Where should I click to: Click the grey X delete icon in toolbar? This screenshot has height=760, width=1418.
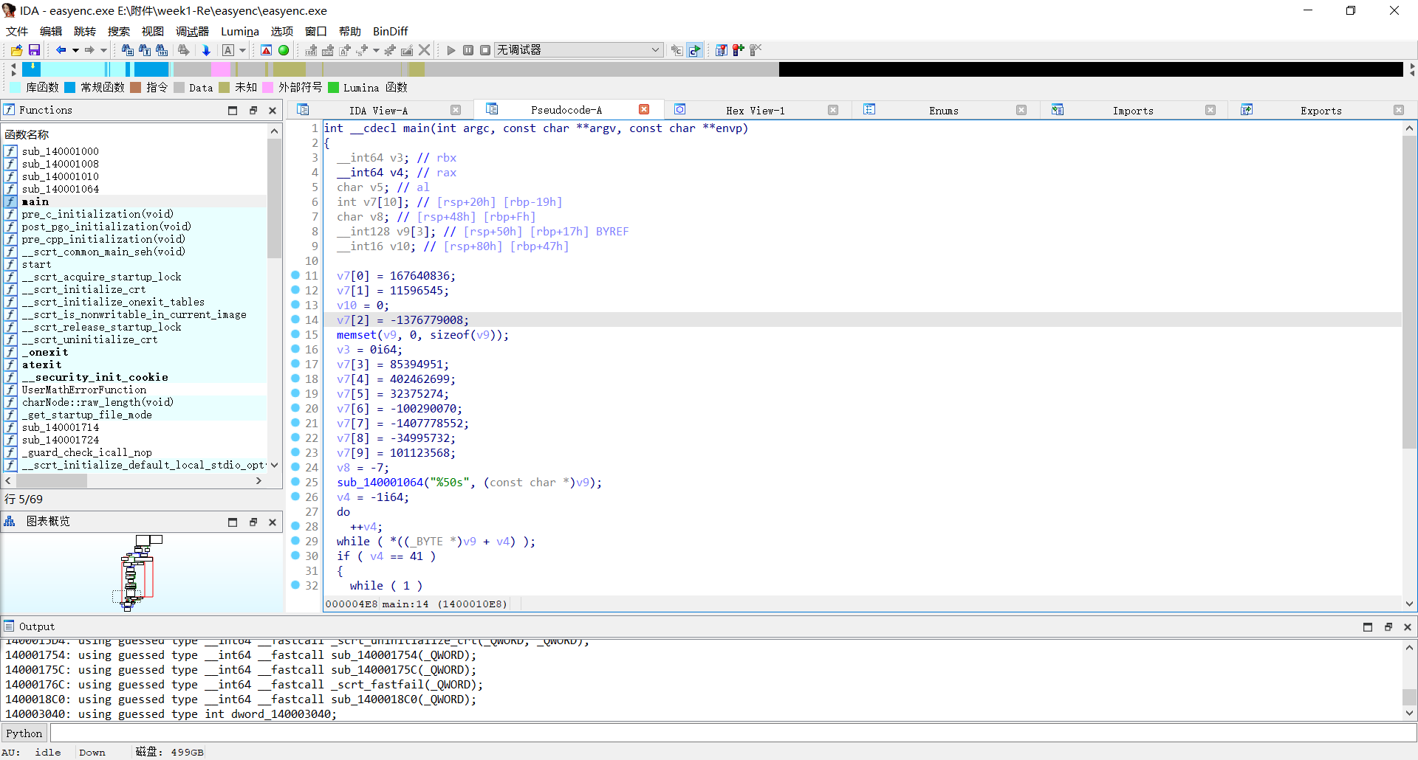[425, 50]
